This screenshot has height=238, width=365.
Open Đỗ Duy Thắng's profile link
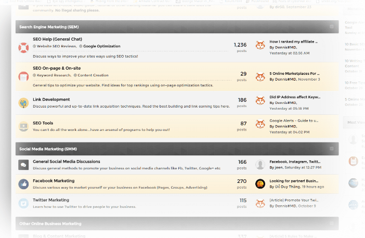[288, 187]
